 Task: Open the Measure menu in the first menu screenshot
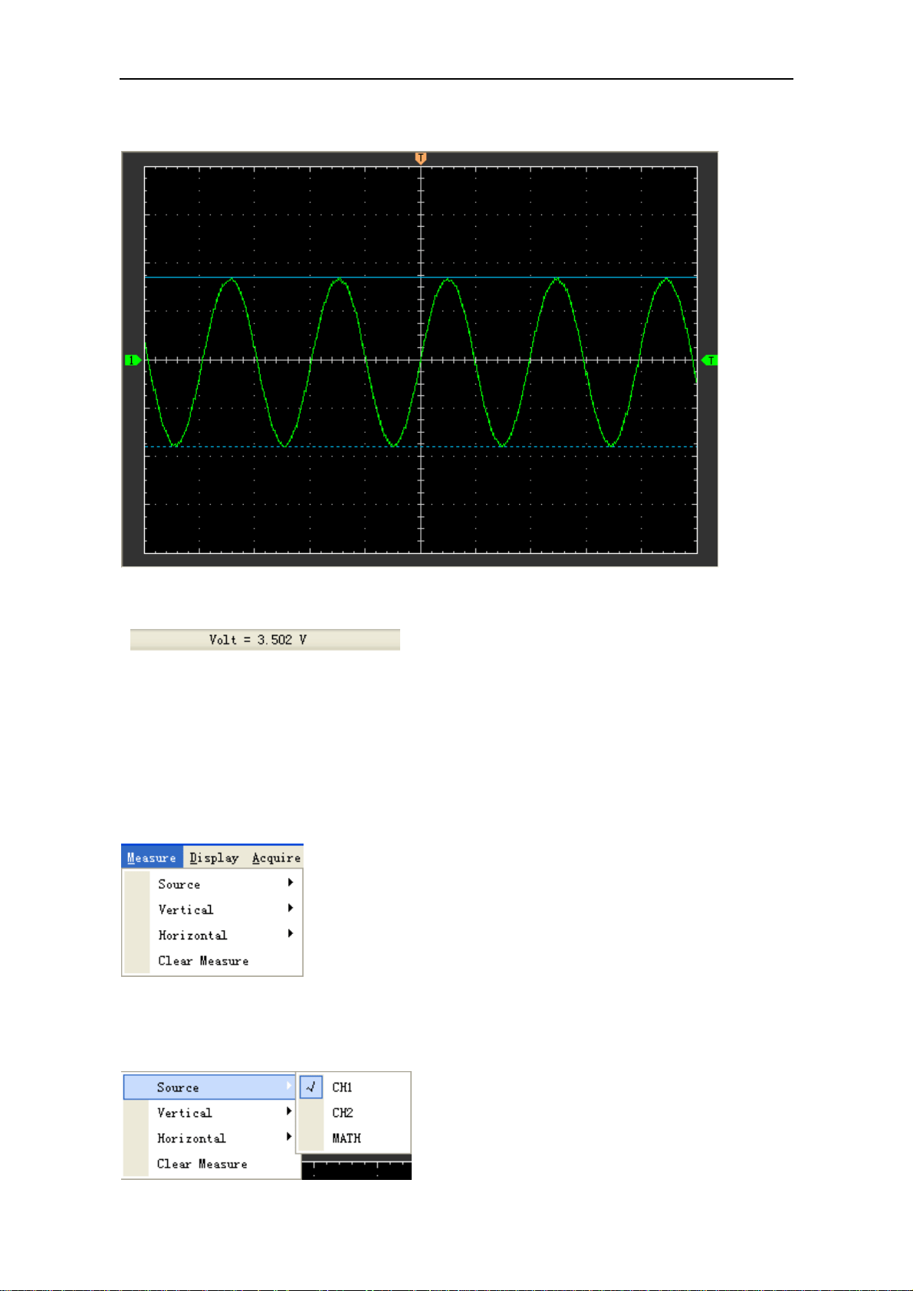click(x=152, y=857)
